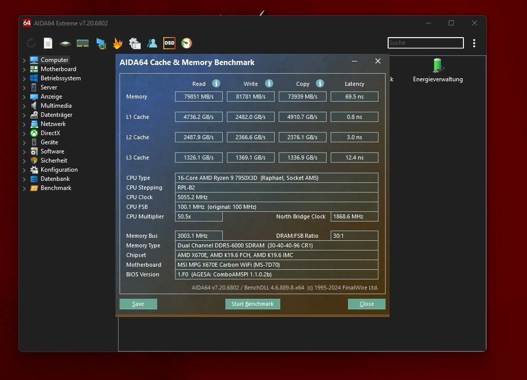Image resolution: width=527 pixels, height=380 pixels.
Task: Expand the Datenträger tree node
Action: click(24, 115)
